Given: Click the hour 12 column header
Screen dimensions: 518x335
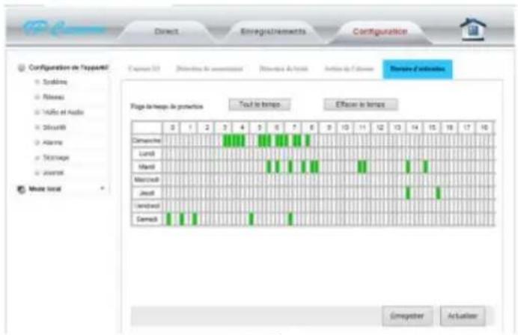Looking at the screenshot, I should point(380,127).
